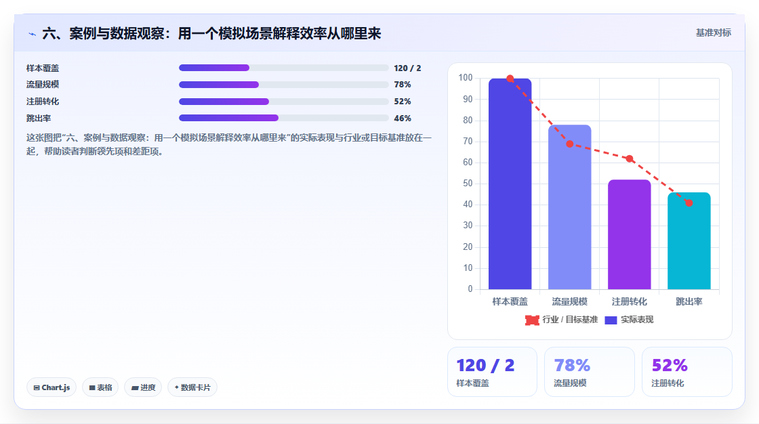Click the 流量规模 bar in chart
This screenshot has width=759, height=424.
coord(570,207)
